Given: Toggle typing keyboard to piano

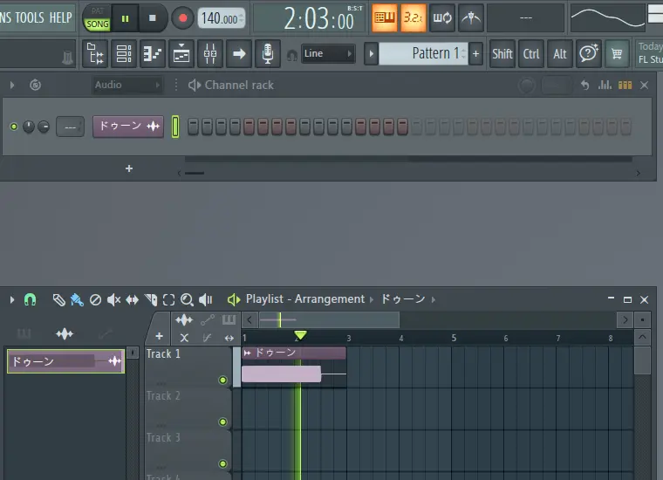Looking at the screenshot, I should click(385, 17).
